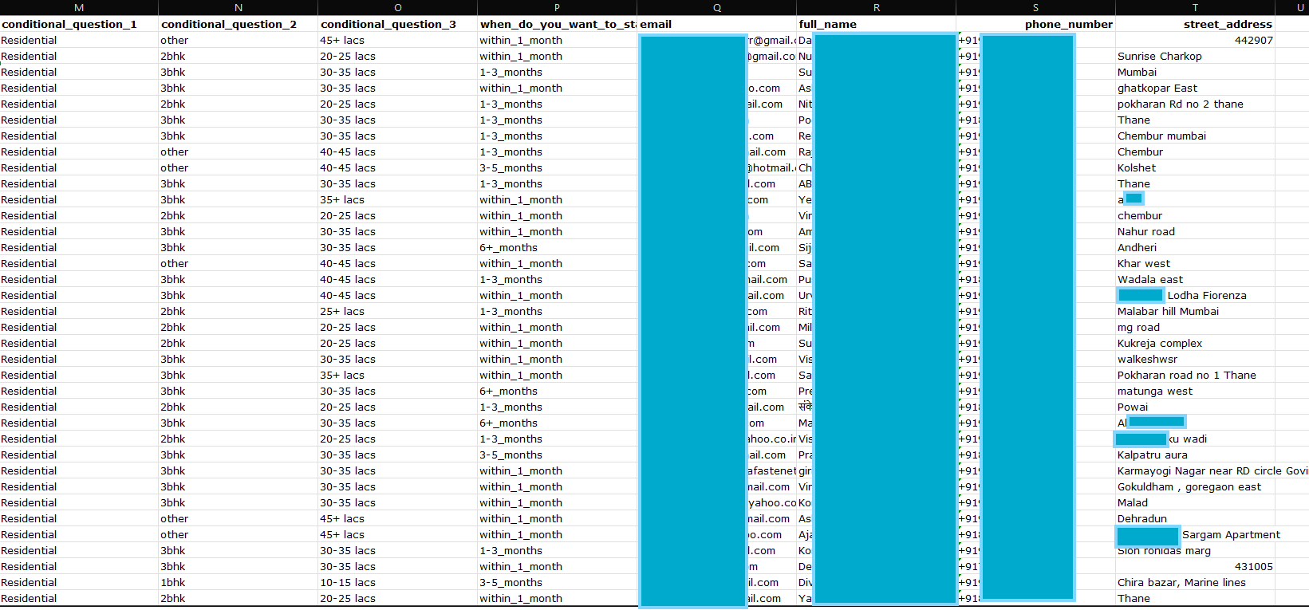
Task: Click the conditional_question_2 header cell
Action: (239, 24)
